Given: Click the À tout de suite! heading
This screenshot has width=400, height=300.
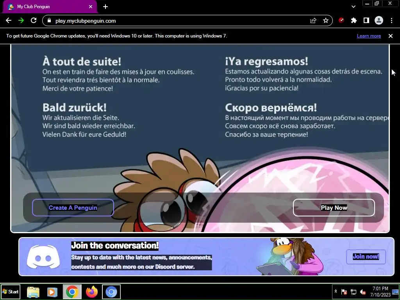Looking at the screenshot, I should click(82, 61).
